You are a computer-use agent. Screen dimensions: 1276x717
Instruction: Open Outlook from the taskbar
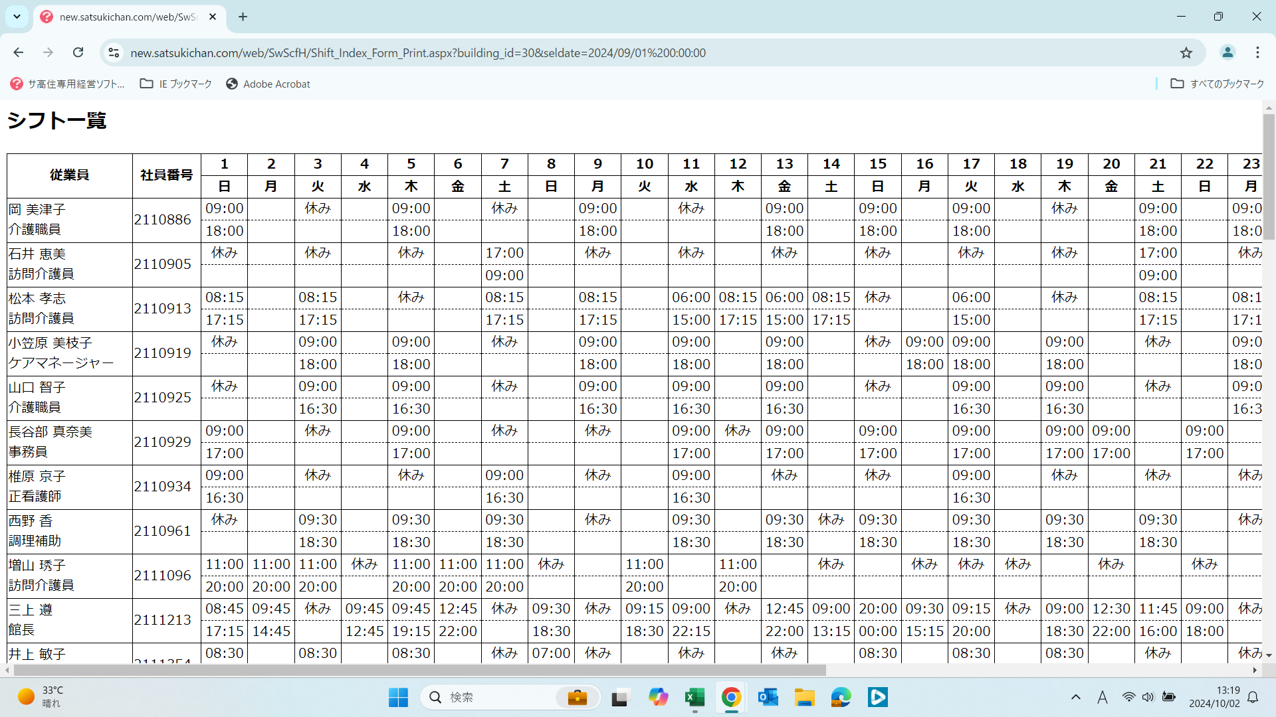coord(768,697)
